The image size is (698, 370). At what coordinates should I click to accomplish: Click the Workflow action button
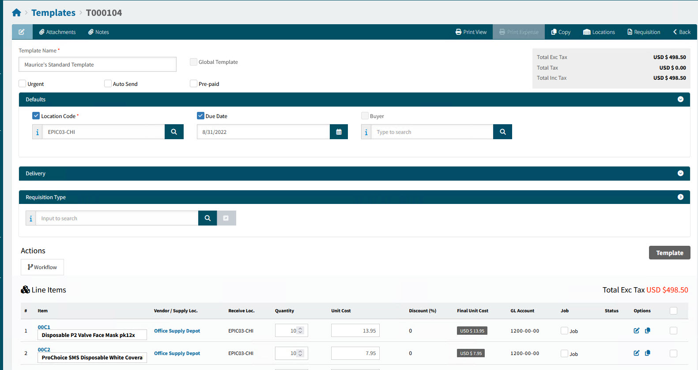42,267
